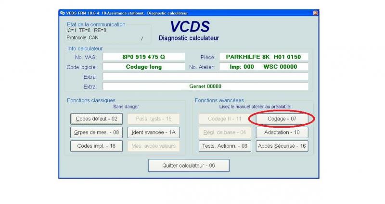Select Ident avancée - 1A
Image resolution: width=385 pixels, height=204 pixels.
point(154,132)
